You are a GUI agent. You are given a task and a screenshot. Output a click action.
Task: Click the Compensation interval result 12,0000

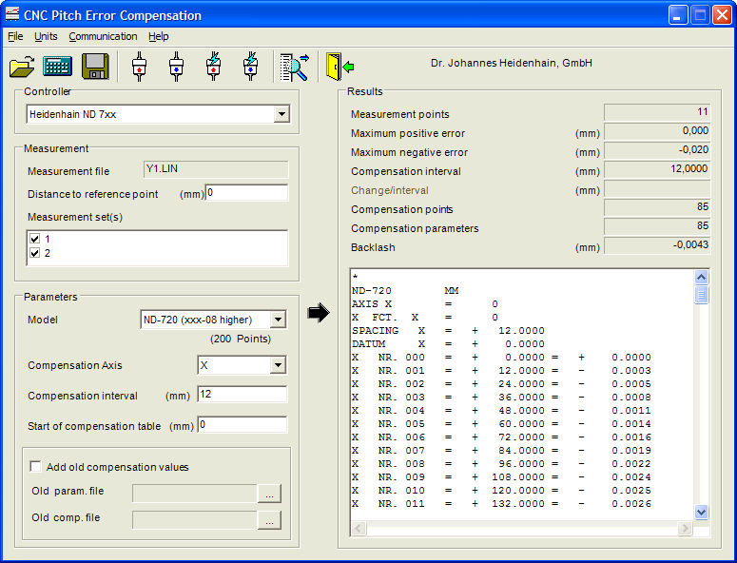(x=657, y=169)
